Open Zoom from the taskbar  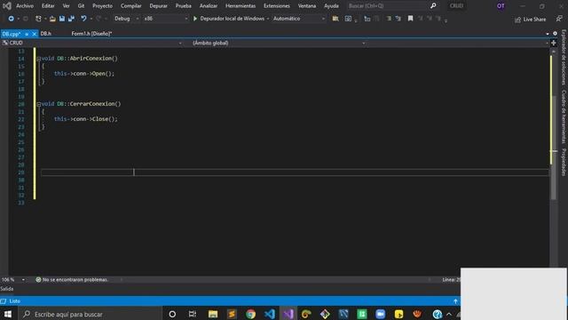tap(381, 314)
